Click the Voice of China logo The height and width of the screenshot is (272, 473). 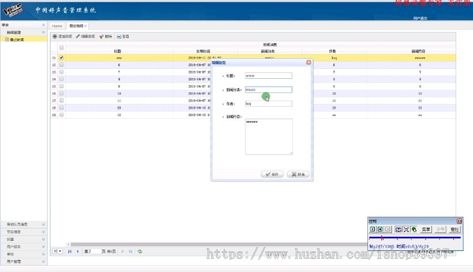13,10
